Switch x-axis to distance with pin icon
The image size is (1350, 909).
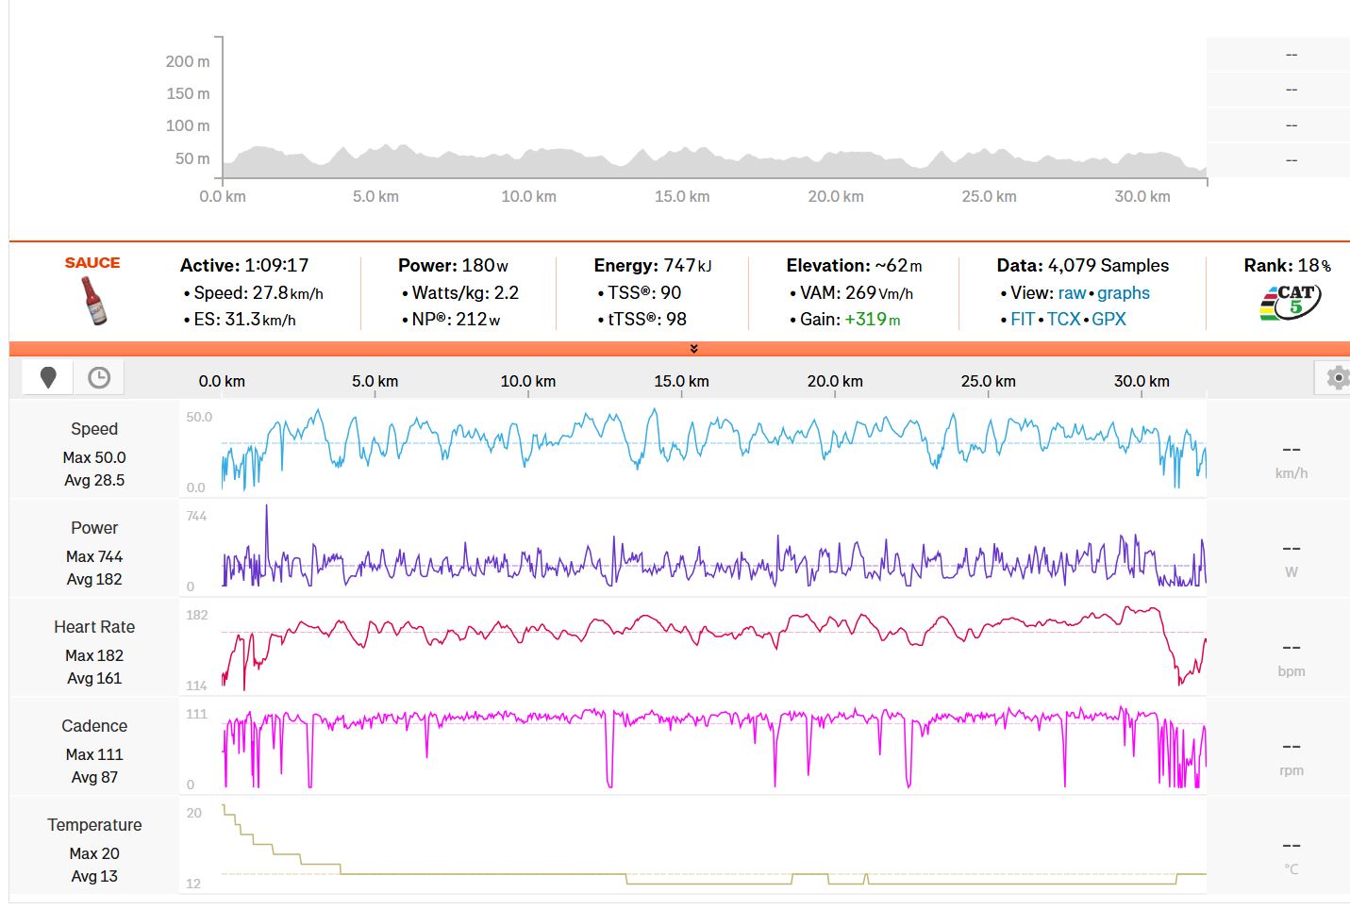tap(48, 378)
